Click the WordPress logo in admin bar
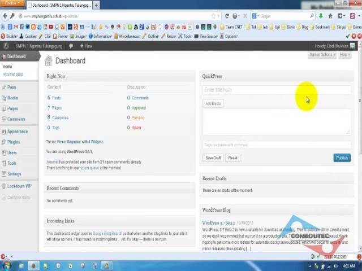Viewport: 362px width, 271px height. [x=6, y=46]
